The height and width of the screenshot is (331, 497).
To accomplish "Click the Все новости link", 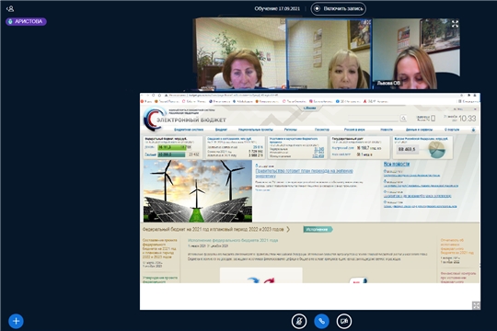I will [x=397, y=164].
